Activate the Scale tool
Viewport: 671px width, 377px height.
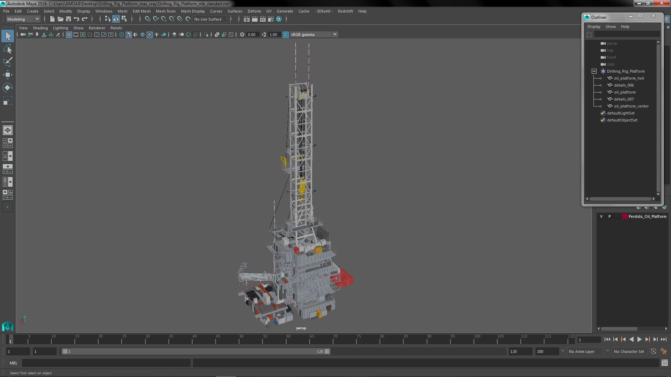point(8,101)
